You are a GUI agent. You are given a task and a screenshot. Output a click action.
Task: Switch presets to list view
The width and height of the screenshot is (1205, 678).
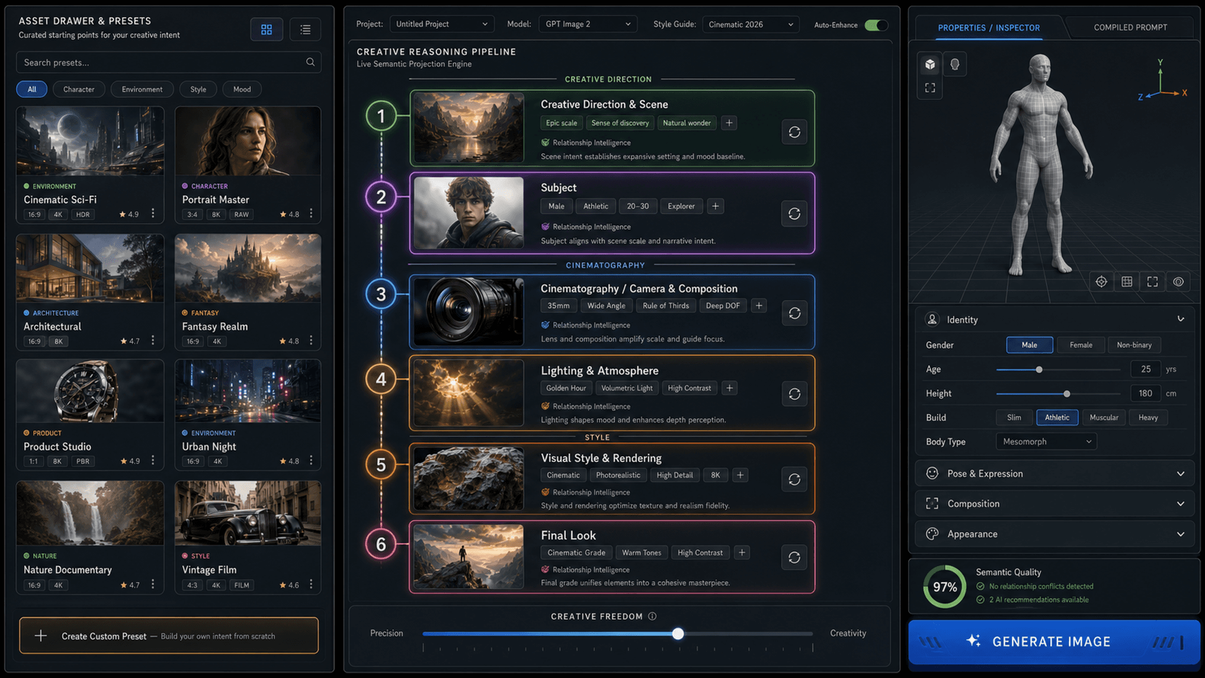305,29
